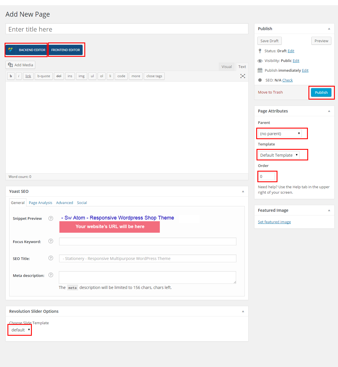Click the img quicktag button

(81, 76)
